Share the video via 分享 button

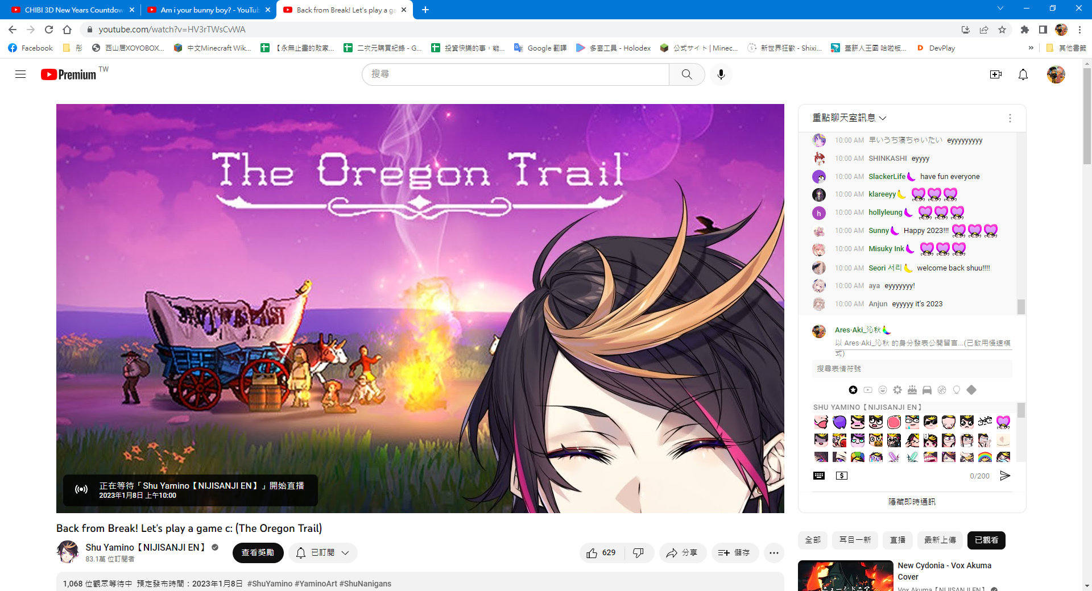coord(682,553)
